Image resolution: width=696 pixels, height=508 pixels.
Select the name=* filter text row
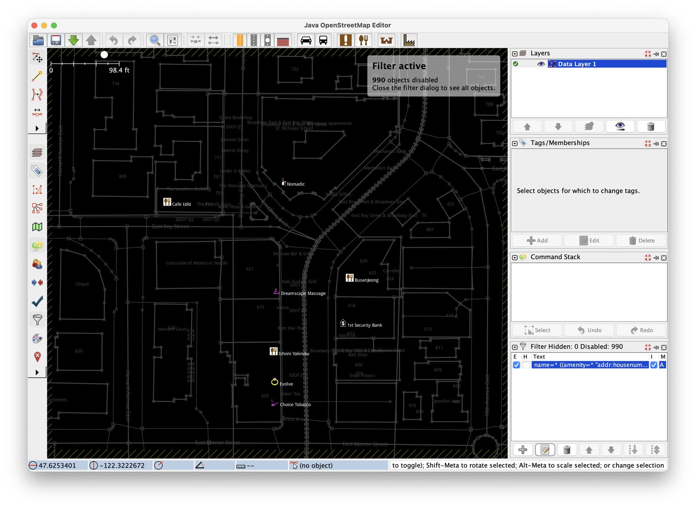pyautogui.click(x=590, y=365)
